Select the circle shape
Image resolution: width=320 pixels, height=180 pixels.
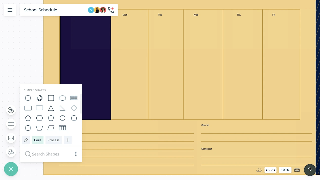[x=28, y=98]
